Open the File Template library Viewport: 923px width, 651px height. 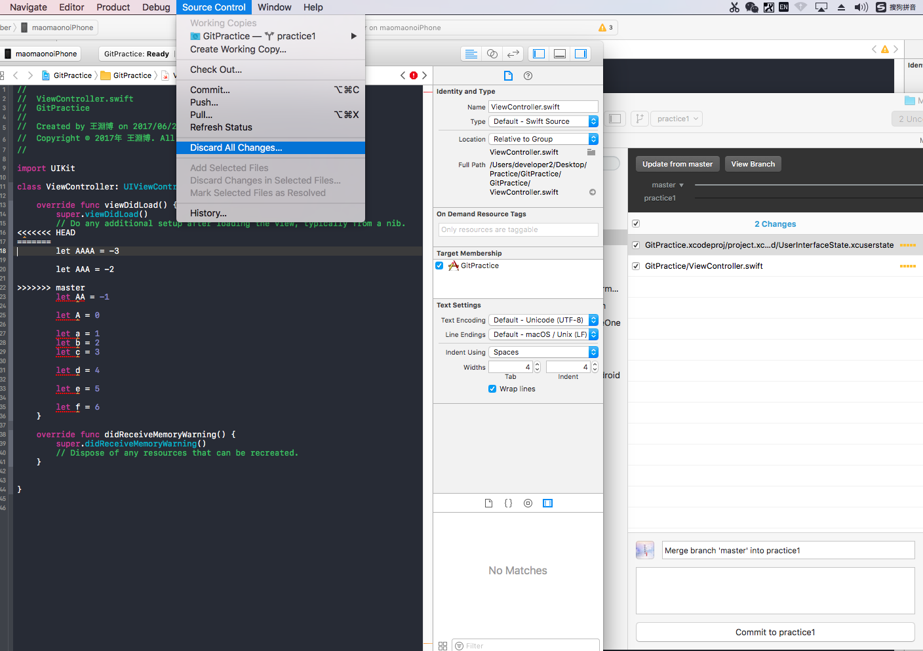[488, 503]
